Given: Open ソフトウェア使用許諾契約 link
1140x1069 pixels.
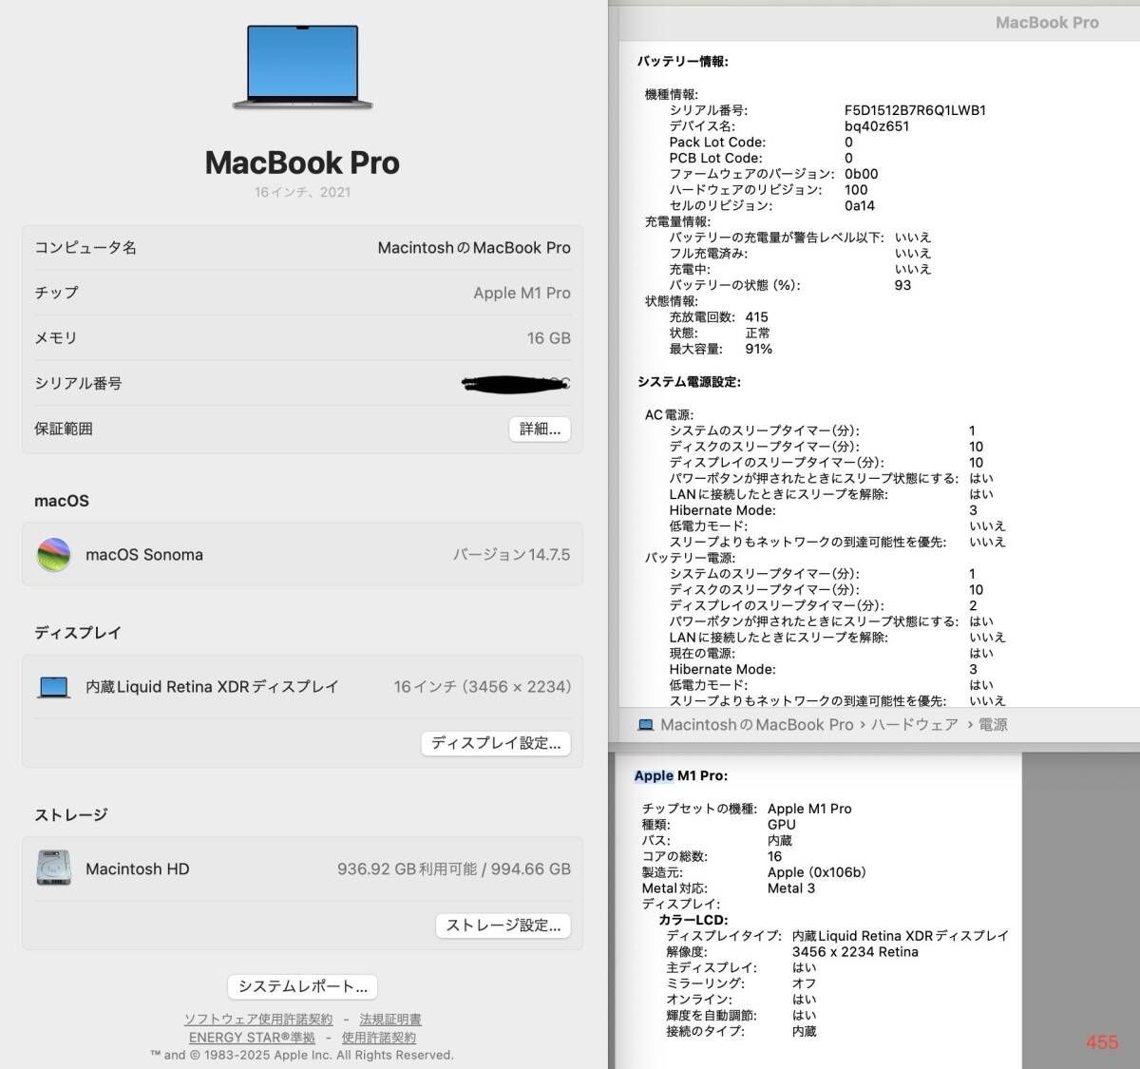Looking at the screenshot, I should 258,1020.
